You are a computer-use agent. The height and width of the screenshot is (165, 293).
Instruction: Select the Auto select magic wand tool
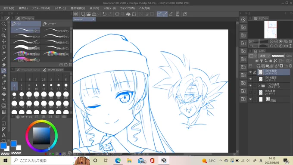pos(3,53)
